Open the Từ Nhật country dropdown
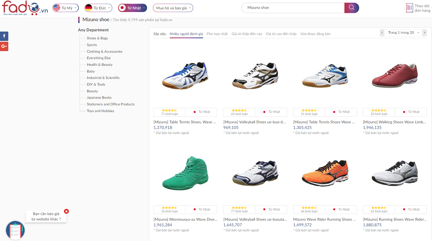Screen dimensions: 432x241 [133, 8]
